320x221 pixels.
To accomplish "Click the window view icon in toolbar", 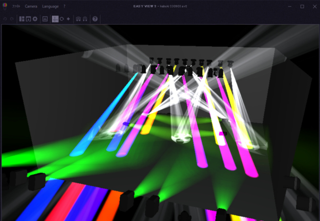I will click(x=28, y=19).
